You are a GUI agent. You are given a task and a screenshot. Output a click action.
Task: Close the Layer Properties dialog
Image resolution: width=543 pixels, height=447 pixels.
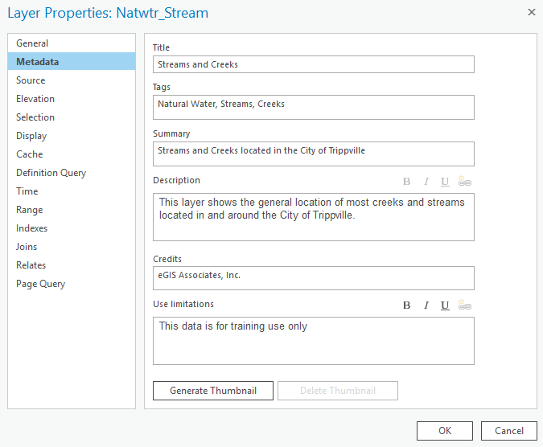[x=532, y=12]
